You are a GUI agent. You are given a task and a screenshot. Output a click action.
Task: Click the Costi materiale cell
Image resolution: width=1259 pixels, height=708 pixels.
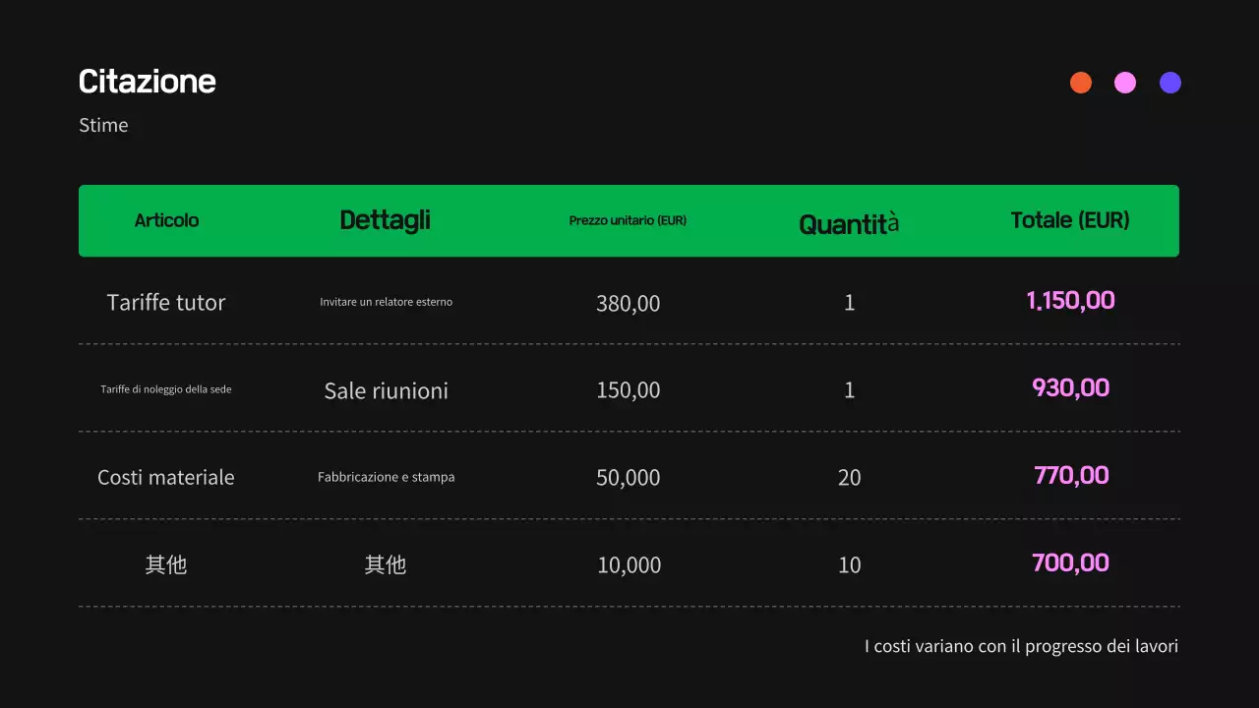166,477
